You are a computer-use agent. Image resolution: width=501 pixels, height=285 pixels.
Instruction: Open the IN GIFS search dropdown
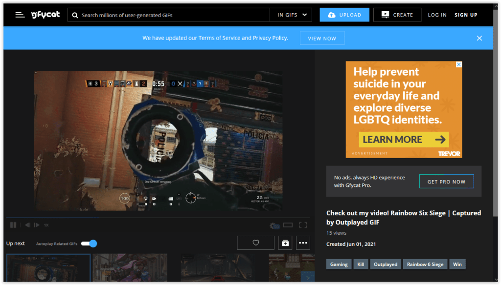[291, 15]
